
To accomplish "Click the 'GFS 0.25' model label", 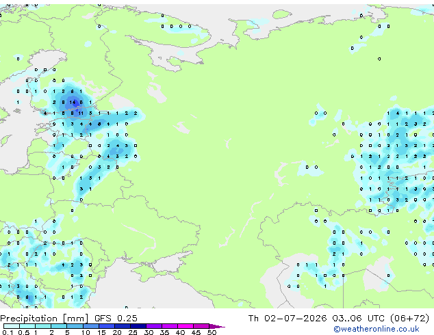I will [x=116, y=318].
